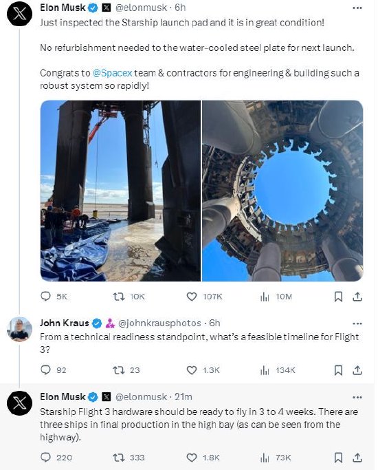Share the launch pad tweet with 10M views
378x470 pixels.
point(357,297)
